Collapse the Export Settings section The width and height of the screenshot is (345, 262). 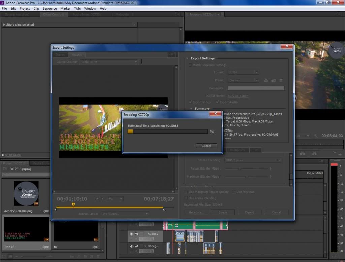tap(187, 58)
